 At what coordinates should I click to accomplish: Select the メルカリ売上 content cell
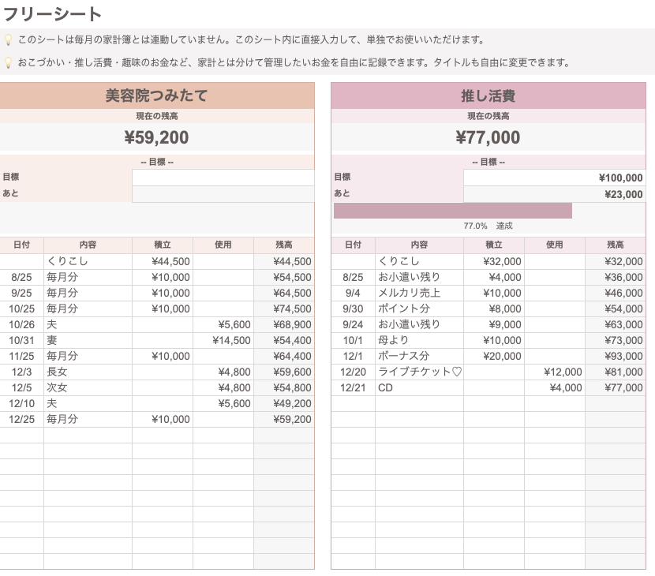[x=419, y=294]
